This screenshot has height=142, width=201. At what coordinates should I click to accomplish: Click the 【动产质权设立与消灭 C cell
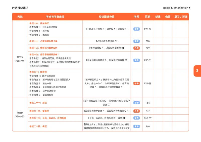(107, 103)
